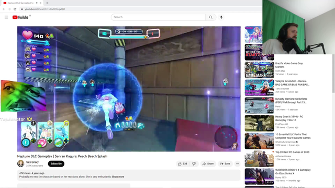Click video title "Neptune DLC Gameplay | Senran Kagura"
Image resolution: width=335 pixels, height=188 pixels.
tap(62, 156)
